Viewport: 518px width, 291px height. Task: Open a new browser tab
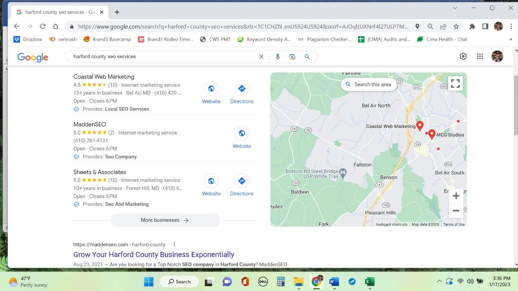pyautogui.click(x=117, y=12)
